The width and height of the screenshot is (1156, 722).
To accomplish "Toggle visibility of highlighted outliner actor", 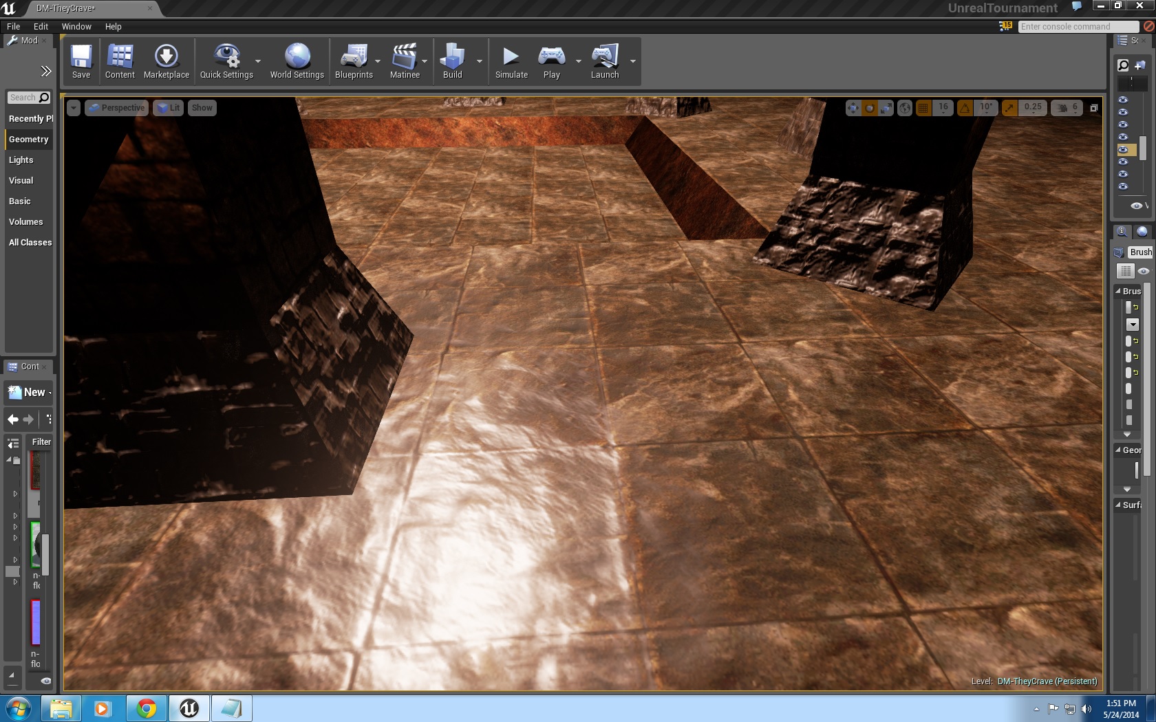I will pyautogui.click(x=1123, y=149).
